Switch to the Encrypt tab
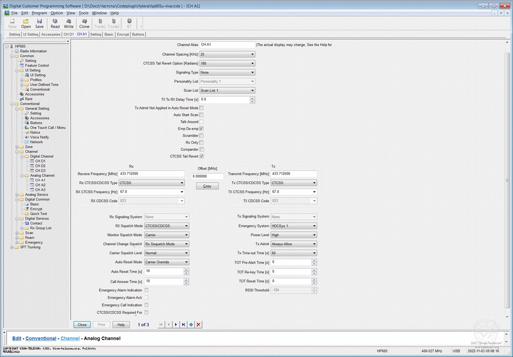Screen dimensions: 513x357 [123, 34]
